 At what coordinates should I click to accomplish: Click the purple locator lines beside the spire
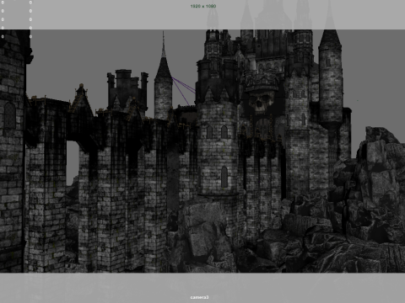coord(183,91)
